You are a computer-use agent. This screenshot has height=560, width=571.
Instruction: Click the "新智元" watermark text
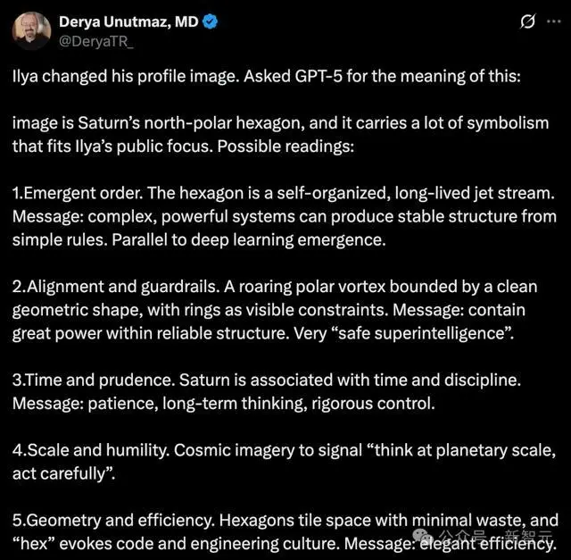click(525, 538)
